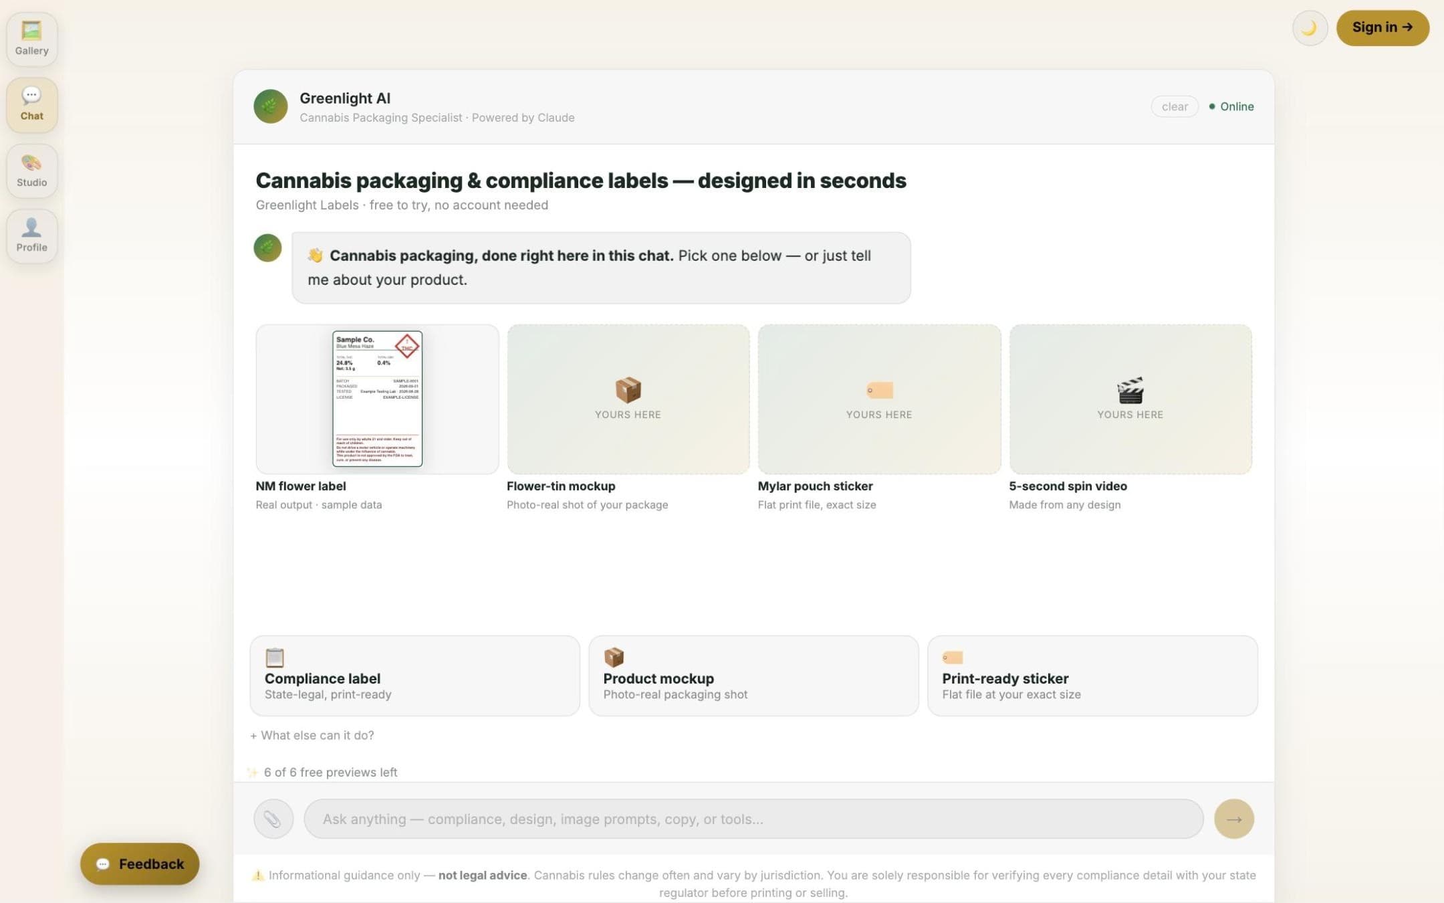Toggle dark mode with the moon icon
This screenshot has height=903, width=1444.
point(1309,28)
